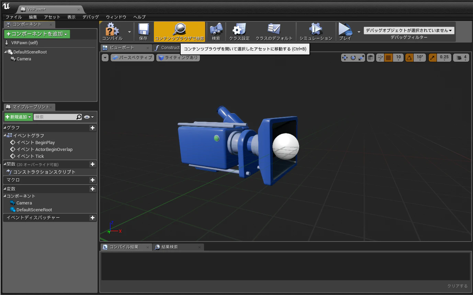Select イベント BeginPlay in the graph list
Image resolution: width=473 pixels, height=295 pixels.
[36, 143]
